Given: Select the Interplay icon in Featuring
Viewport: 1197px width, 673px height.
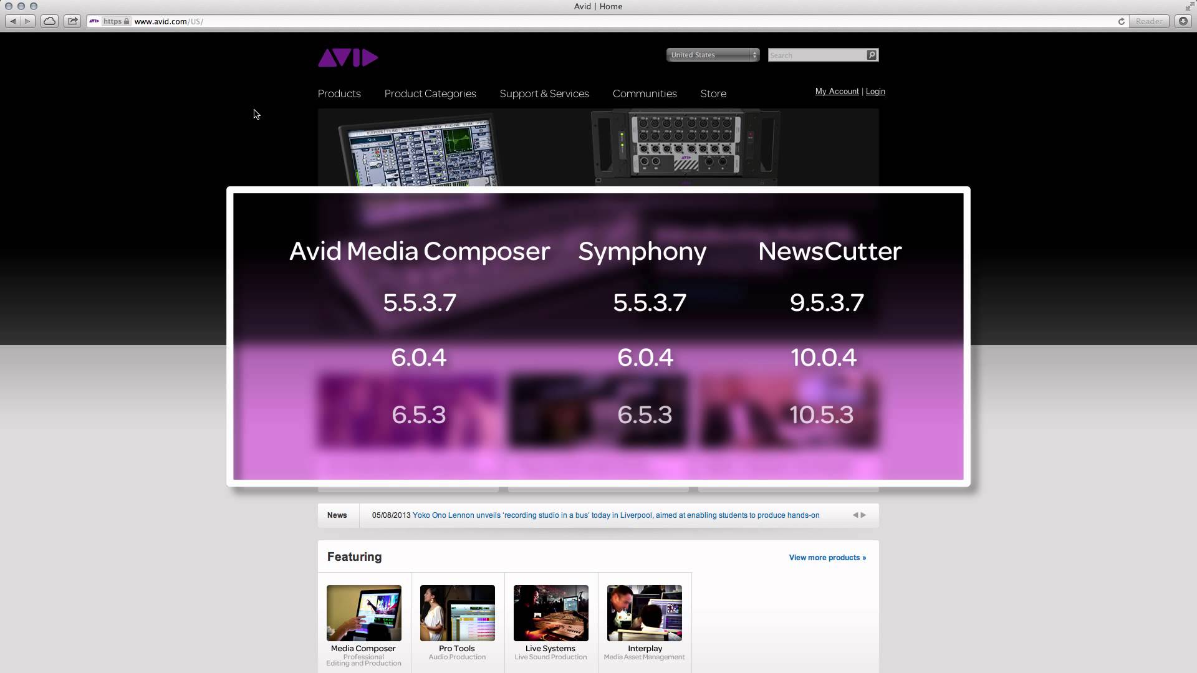Looking at the screenshot, I should (x=644, y=612).
